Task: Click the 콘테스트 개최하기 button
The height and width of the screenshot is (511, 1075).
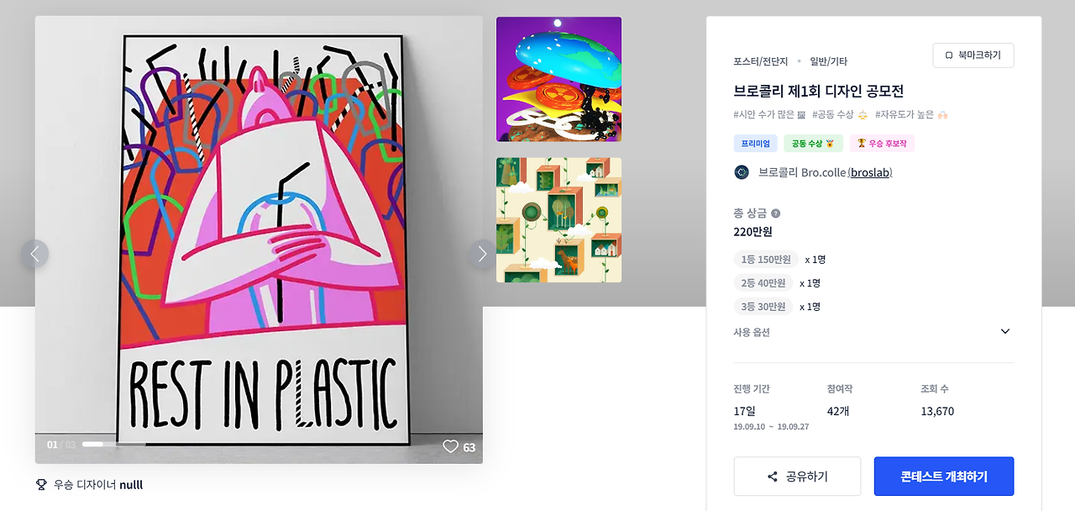Action: point(944,477)
